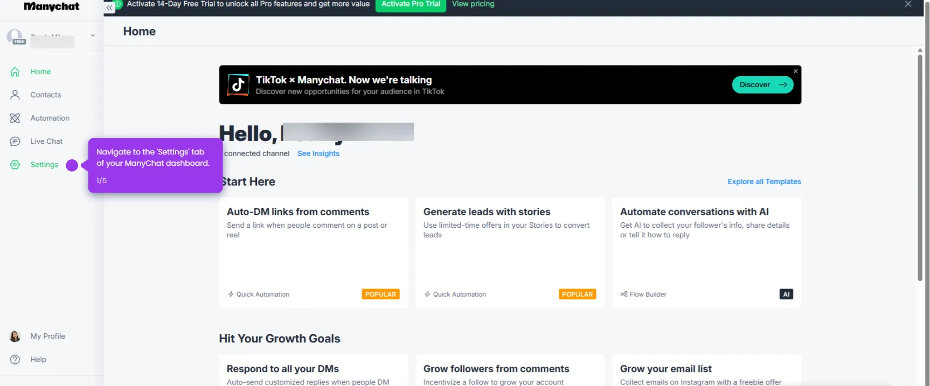The image size is (930, 386).
Task: Go to Home menu item
Action: (40, 72)
